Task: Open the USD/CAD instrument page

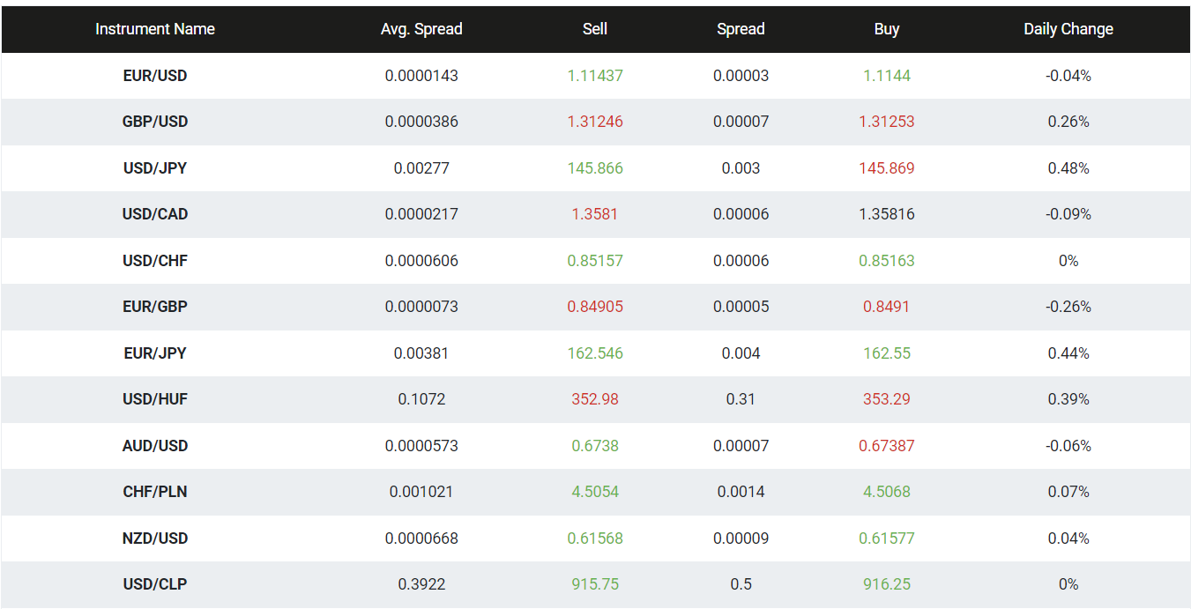Action: pyautogui.click(x=155, y=214)
